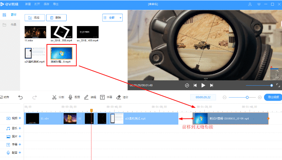Image resolution: width=282 pixels, height=160 pixels.
Task: Add a new 图片 (picture) track
Action: (x=20, y=136)
